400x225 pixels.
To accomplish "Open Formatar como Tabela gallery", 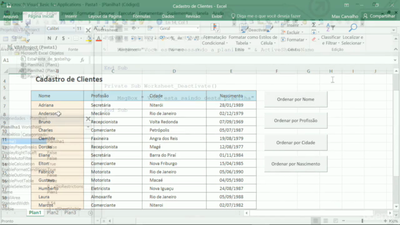I will (x=243, y=34).
